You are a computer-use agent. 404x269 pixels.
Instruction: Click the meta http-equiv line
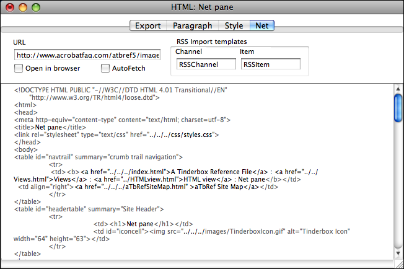(122, 120)
